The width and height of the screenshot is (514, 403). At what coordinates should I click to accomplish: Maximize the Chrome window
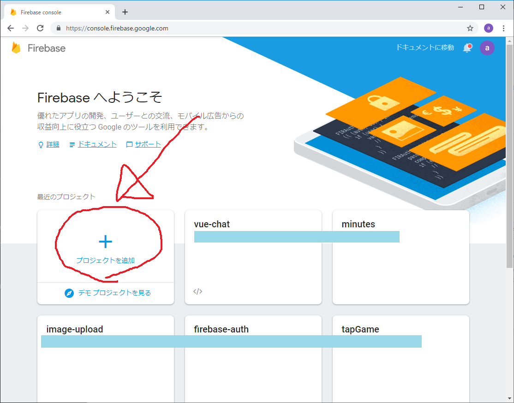click(x=482, y=7)
